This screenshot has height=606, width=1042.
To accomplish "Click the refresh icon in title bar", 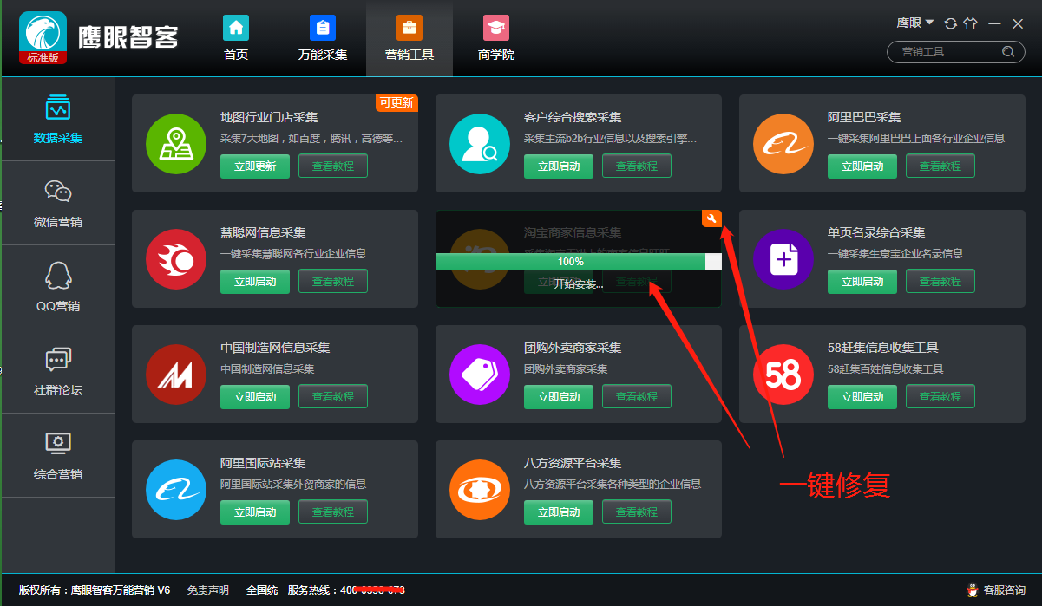I will [x=951, y=23].
